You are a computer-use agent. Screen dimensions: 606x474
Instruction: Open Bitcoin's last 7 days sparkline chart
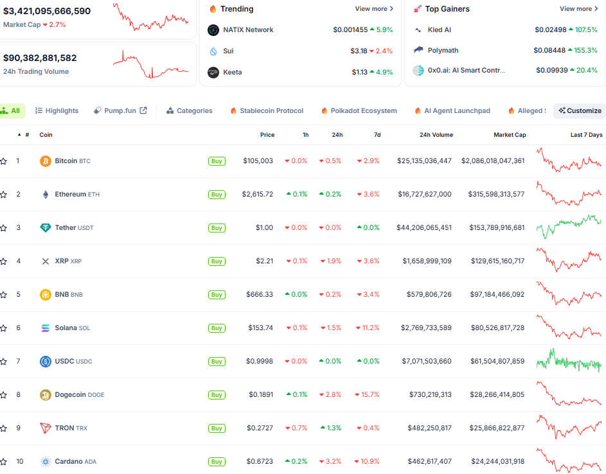[569, 161]
